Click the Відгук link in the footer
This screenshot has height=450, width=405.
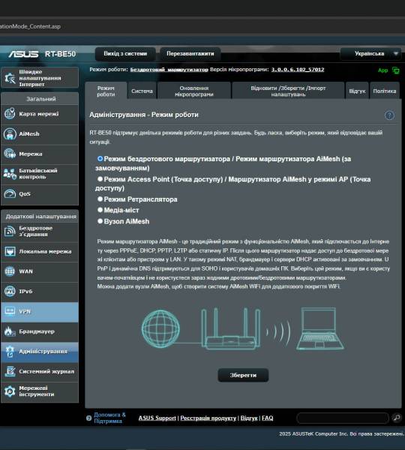[249, 418]
